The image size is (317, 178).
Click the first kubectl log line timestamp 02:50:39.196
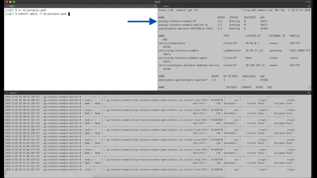click(x=22, y=97)
